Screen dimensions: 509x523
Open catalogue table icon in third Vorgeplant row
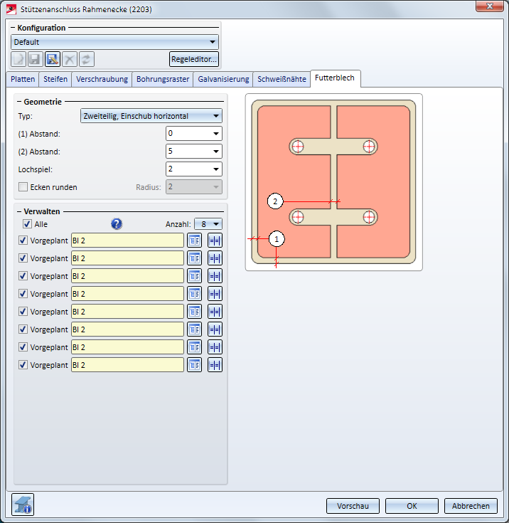tap(194, 276)
